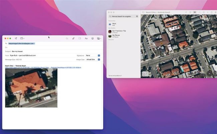
Task: Click the Attach file paperclip icon
Action: point(73,38)
